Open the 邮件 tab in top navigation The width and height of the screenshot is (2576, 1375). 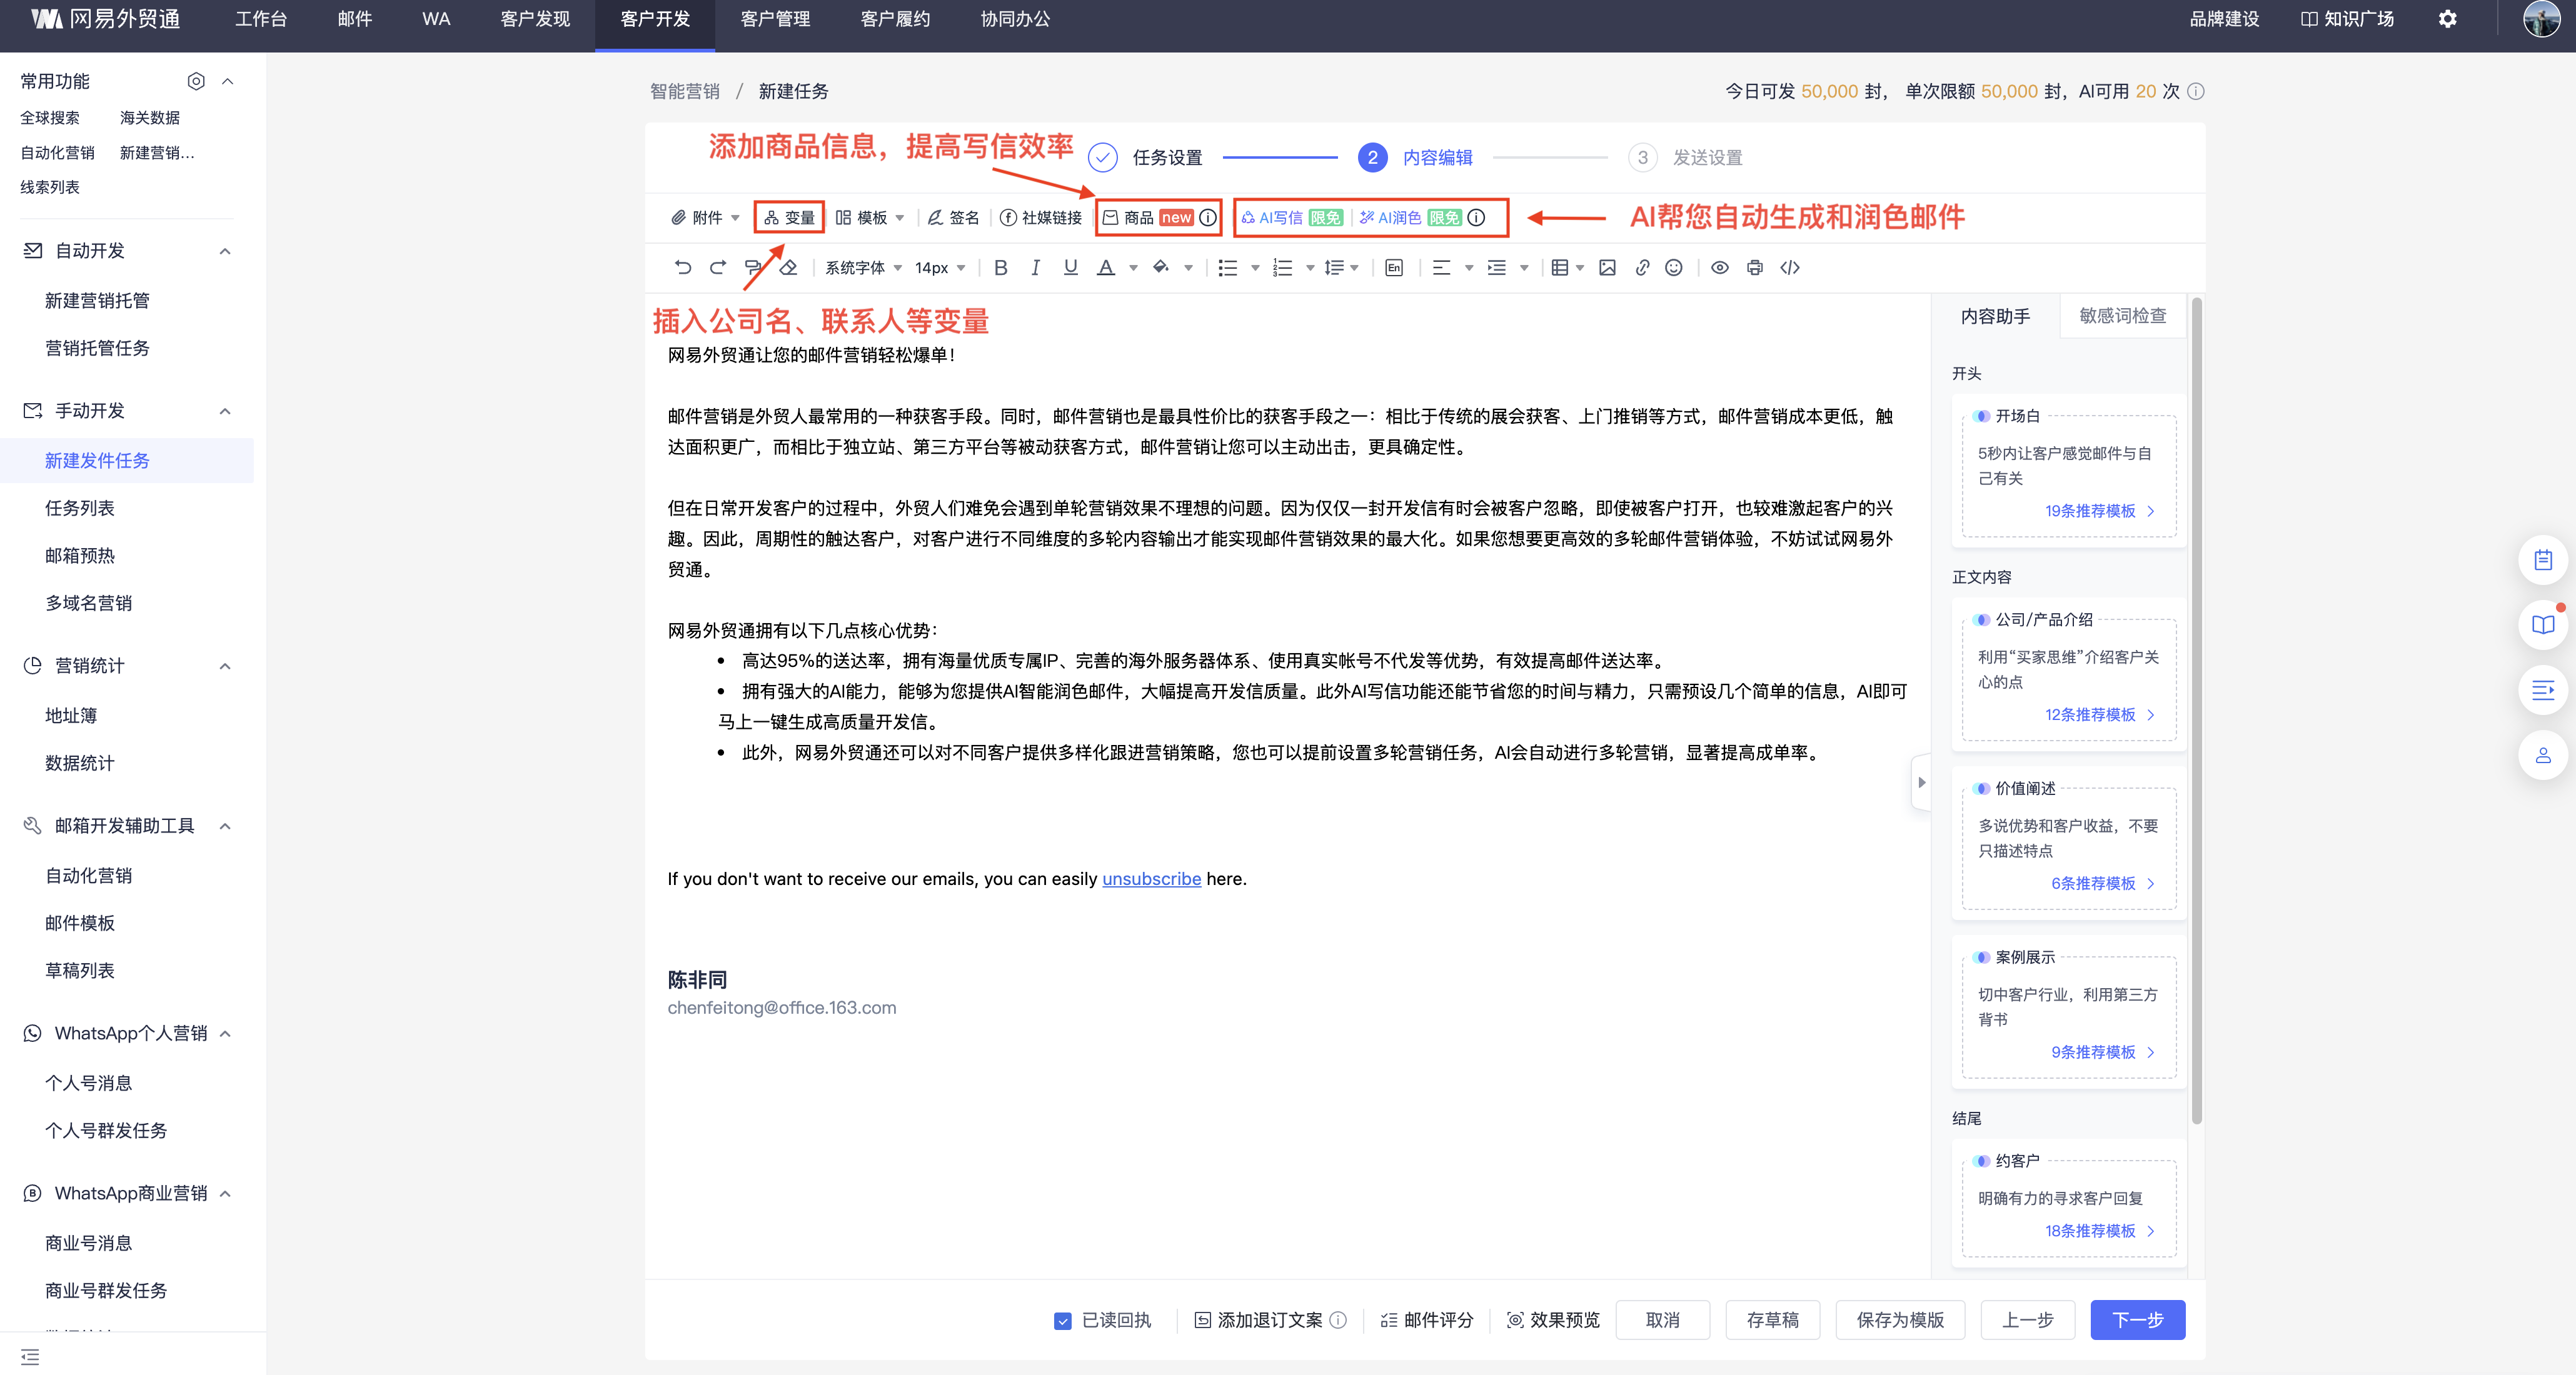click(x=355, y=19)
